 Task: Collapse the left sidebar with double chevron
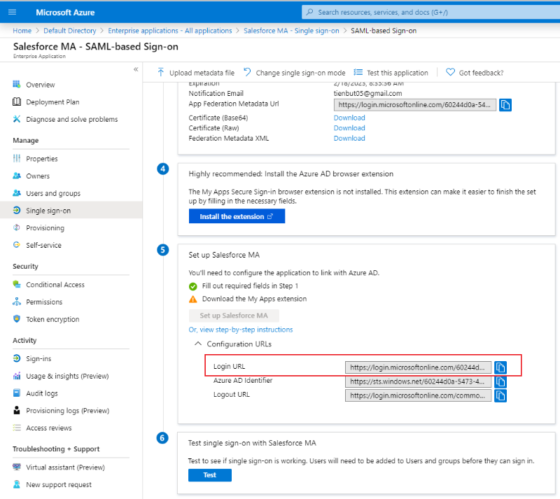(136, 69)
